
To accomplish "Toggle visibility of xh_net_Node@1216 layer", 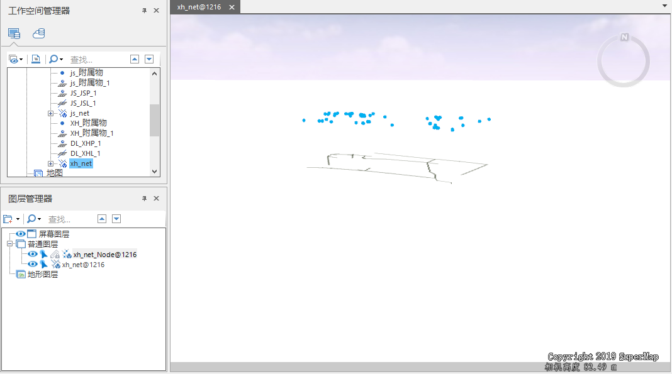I will 33,254.
